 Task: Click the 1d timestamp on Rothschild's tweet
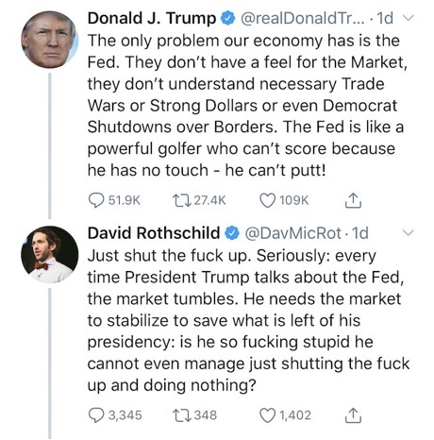[x=360, y=233]
